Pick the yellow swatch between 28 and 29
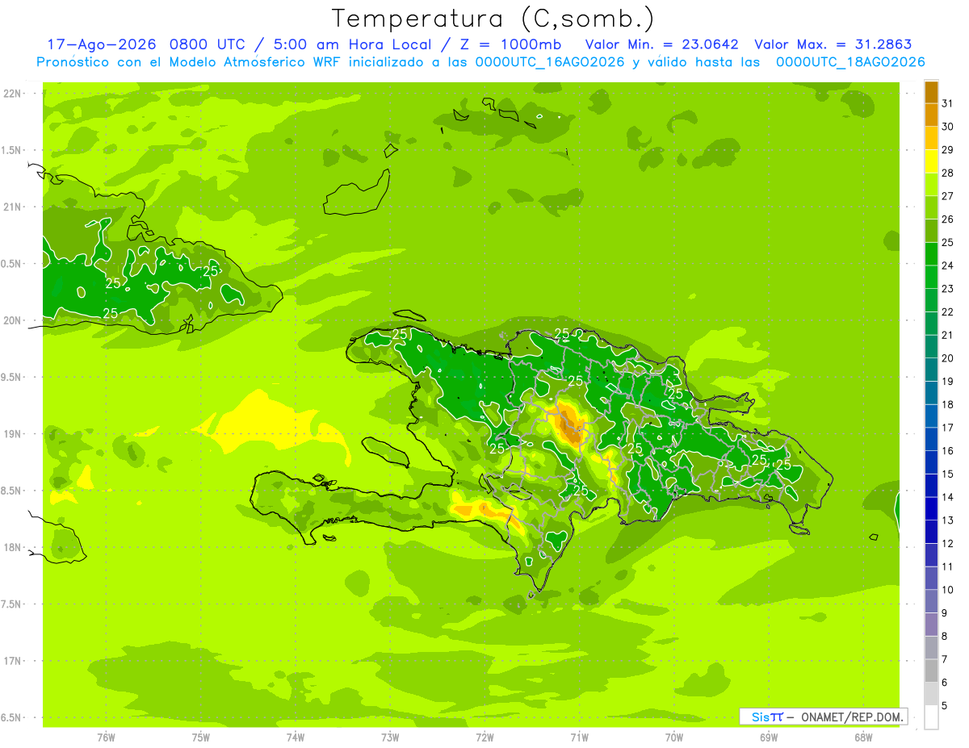The image size is (969, 748). click(x=931, y=161)
